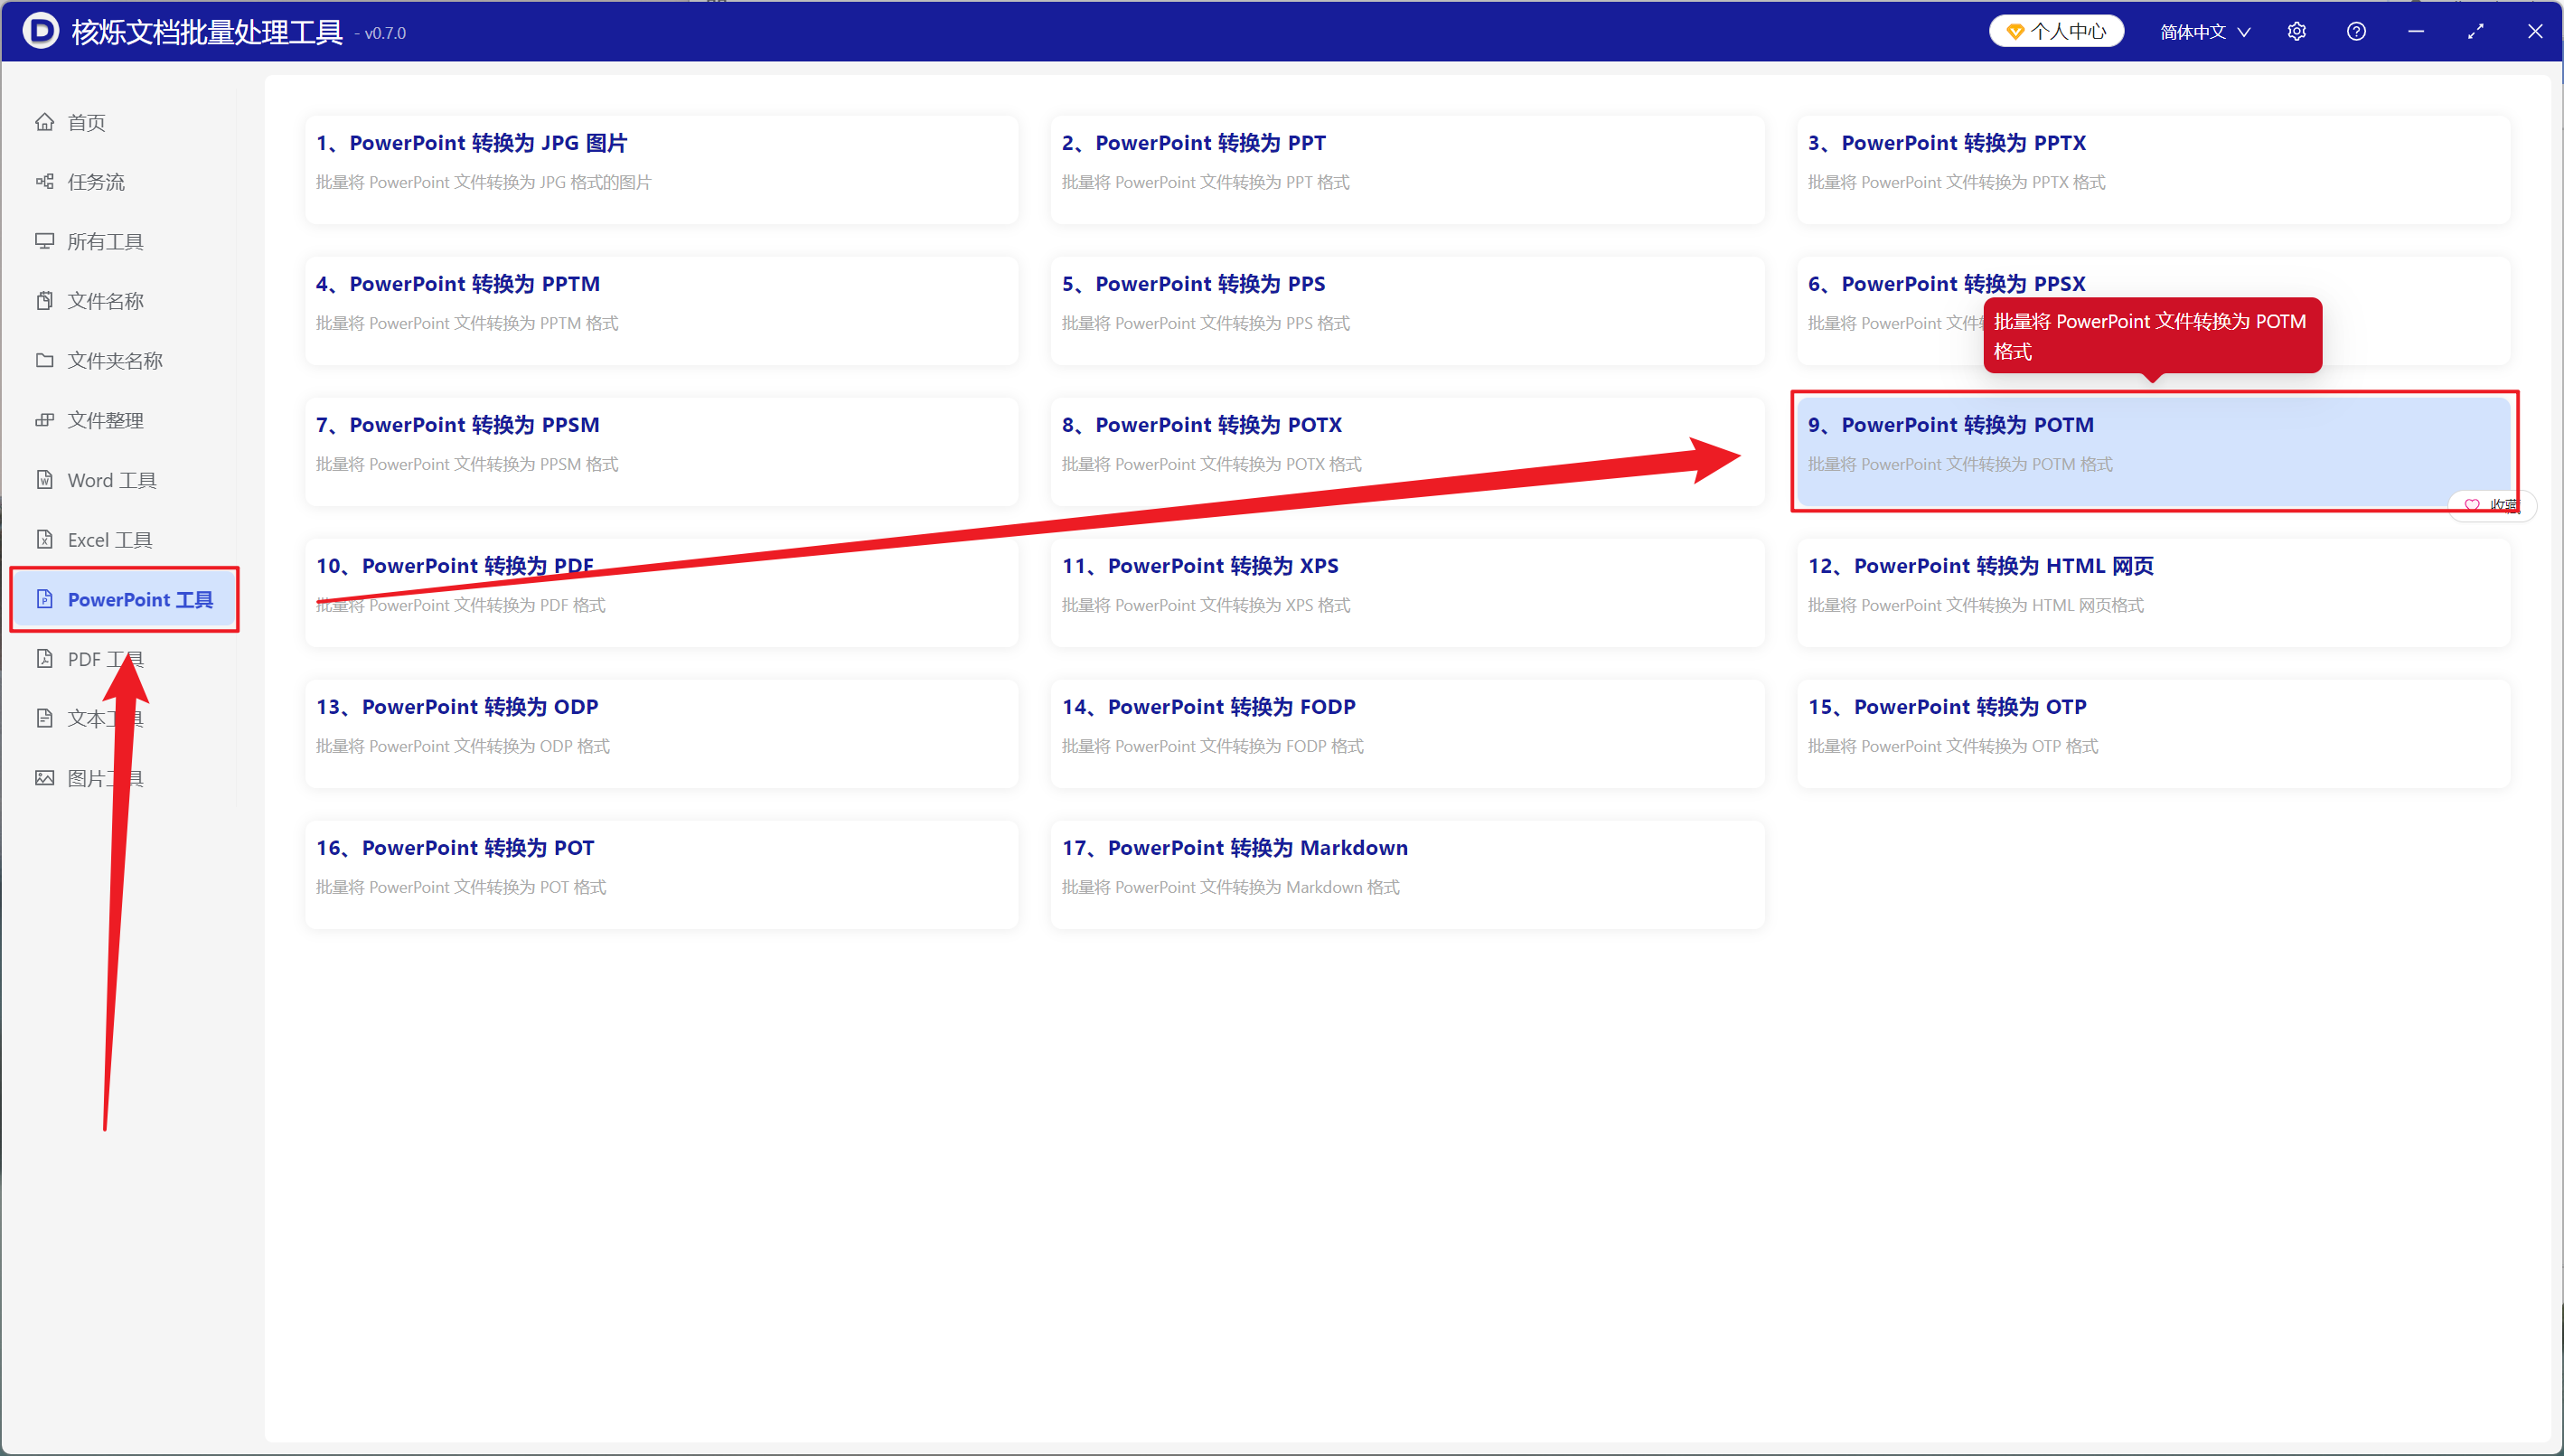Toggle the 收藏 favorite heart on POTM card
The width and height of the screenshot is (2564, 1456).
click(2492, 505)
